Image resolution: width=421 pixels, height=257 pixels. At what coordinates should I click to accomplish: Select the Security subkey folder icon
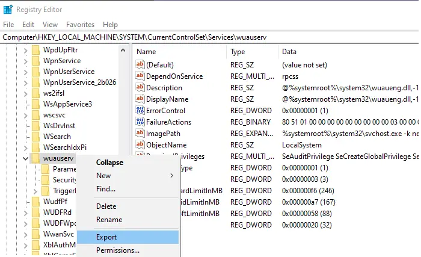[x=45, y=179]
